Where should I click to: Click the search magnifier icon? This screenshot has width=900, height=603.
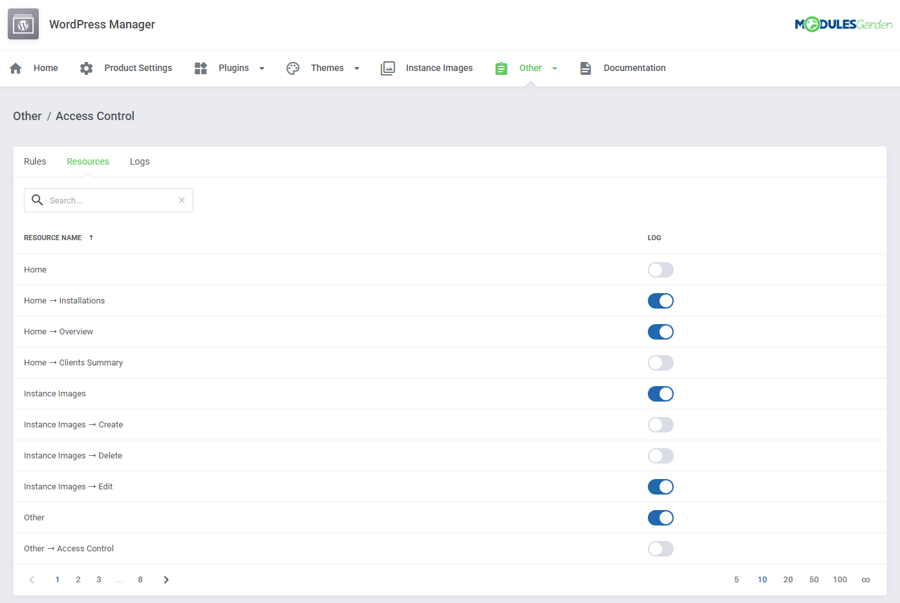click(x=37, y=200)
